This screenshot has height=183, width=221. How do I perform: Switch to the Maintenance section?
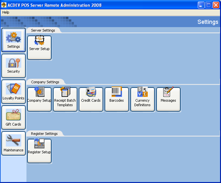coord(14,143)
